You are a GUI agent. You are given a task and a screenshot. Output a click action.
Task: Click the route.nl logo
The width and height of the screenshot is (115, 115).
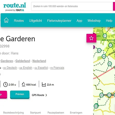15,5
